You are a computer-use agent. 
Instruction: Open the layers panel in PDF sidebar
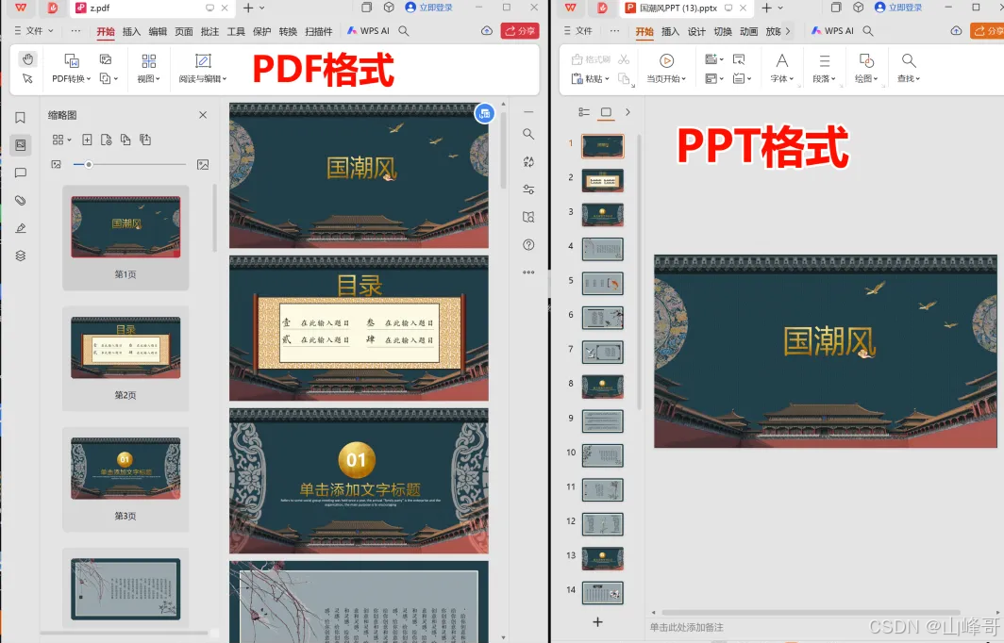click(21, 256)
